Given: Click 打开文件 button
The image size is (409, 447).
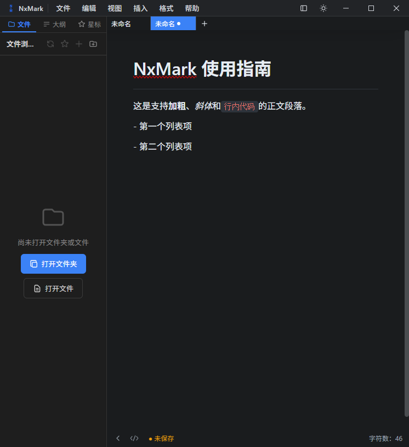Looking at the screenshot, I should tap(53, 288).
